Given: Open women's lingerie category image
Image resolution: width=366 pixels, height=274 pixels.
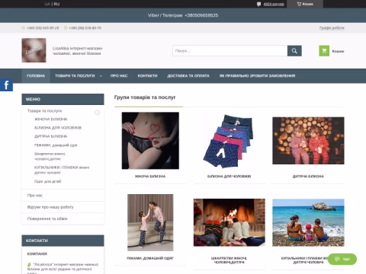Looking at the screenshot, I should pos(150,141).
